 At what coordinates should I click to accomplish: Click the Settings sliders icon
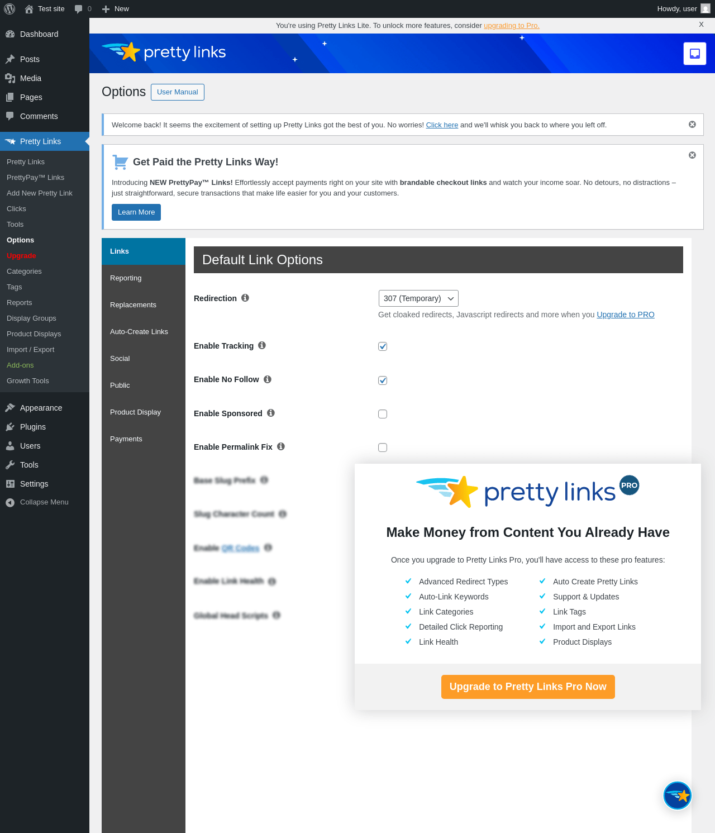click(10, 484)
